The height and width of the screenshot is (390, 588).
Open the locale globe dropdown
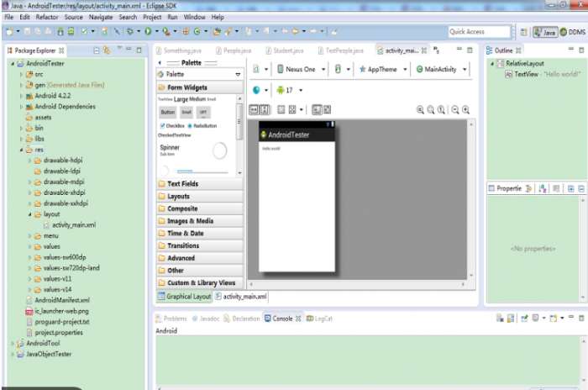(x=260, y=90)
